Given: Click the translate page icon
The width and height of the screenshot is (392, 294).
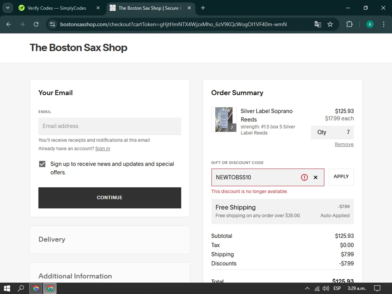Looking at the screenshot, I should click(x=318, y=24).
